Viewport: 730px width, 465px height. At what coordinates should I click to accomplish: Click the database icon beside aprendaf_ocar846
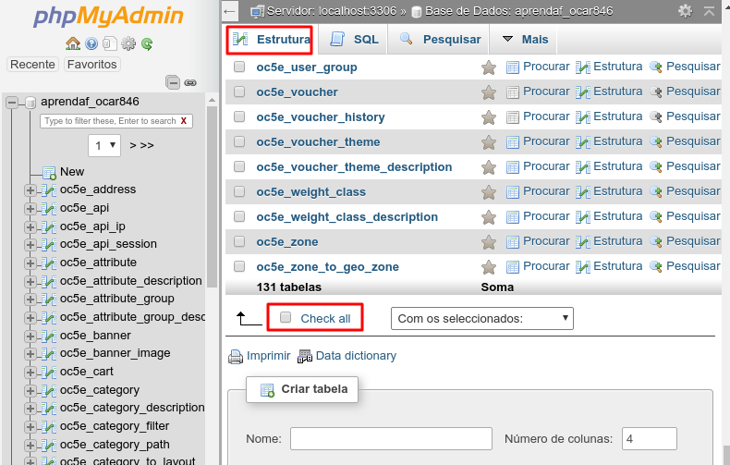30,102
